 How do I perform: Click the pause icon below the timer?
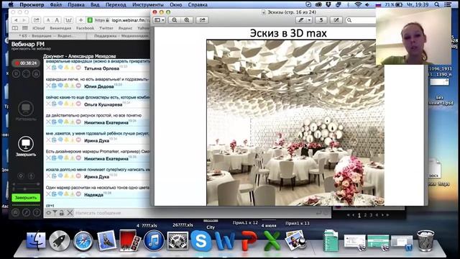point(16,73)
